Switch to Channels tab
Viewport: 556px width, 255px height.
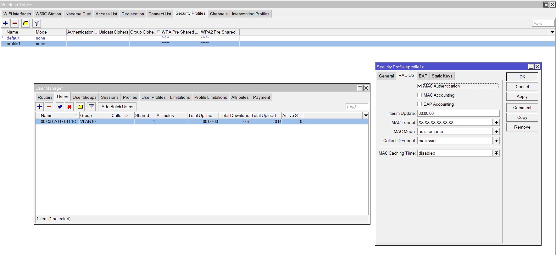(219, 14)
